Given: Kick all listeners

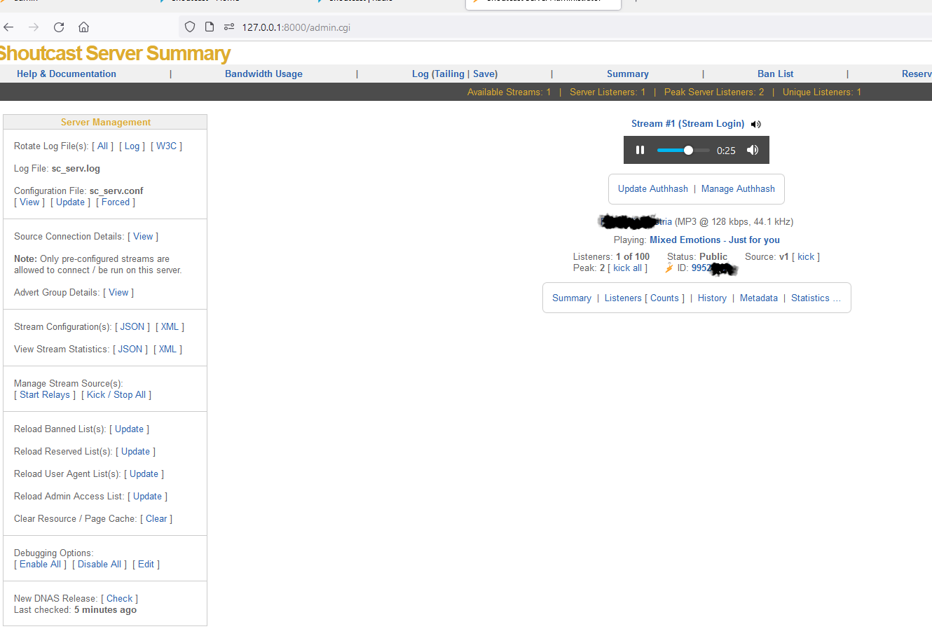Looking at the screenshot, I should [x=627, y=268].
